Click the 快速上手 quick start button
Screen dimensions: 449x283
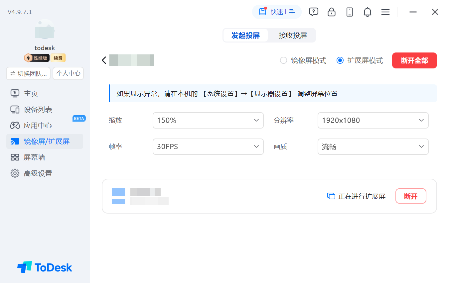coord(277,12)
